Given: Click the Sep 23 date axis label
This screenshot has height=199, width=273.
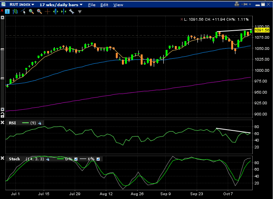Looking at the screenshot, I should pos(197,194).
